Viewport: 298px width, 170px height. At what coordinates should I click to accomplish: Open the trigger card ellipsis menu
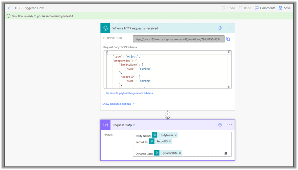pos(230,28)
